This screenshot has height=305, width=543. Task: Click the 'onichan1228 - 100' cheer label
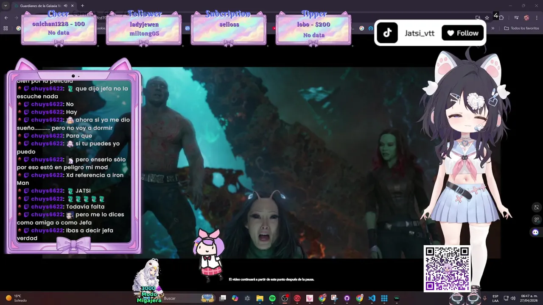click(59, 24)
